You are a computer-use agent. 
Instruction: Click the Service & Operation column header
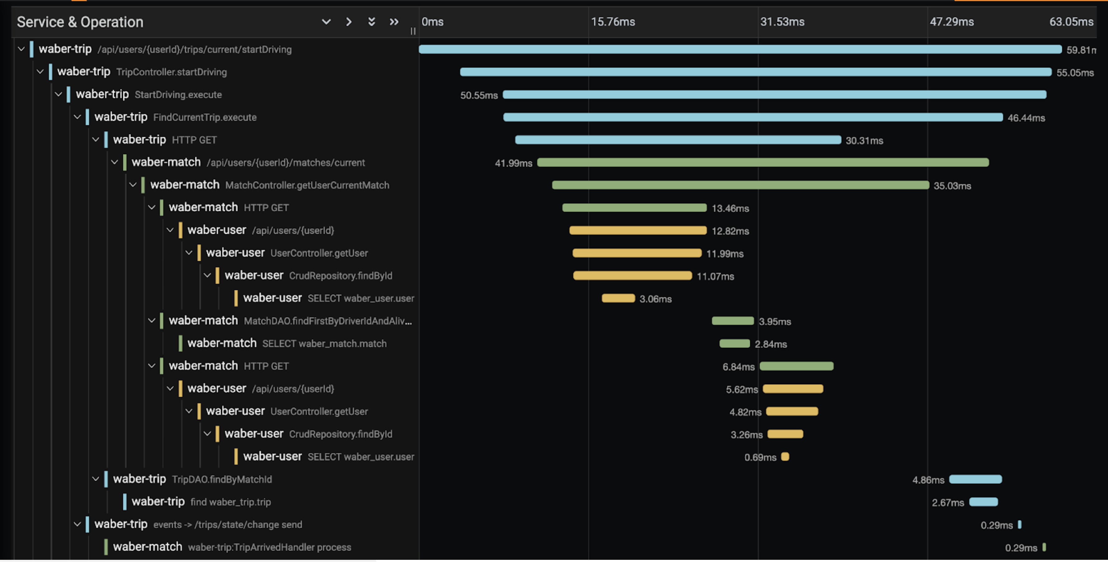point(80,22)
